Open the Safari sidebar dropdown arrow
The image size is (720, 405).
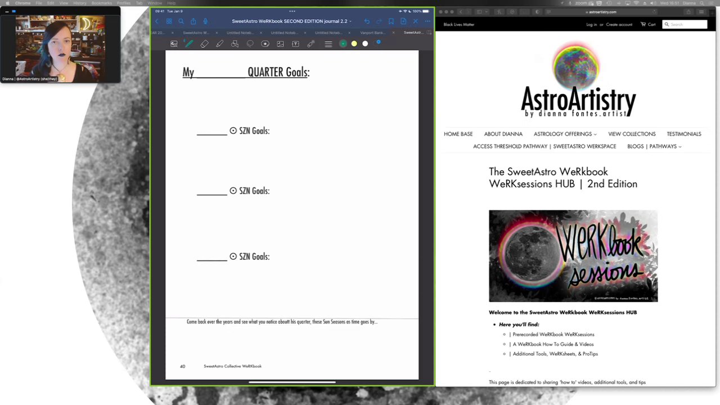488,12
